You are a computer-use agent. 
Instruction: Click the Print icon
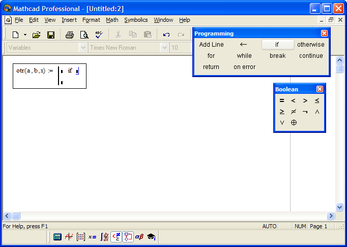[x=70, y=35]
